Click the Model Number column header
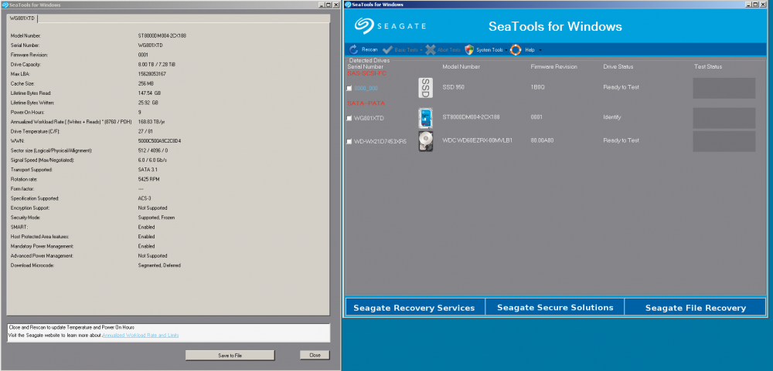This screenshot has width=773, height=371. (461, 66)
